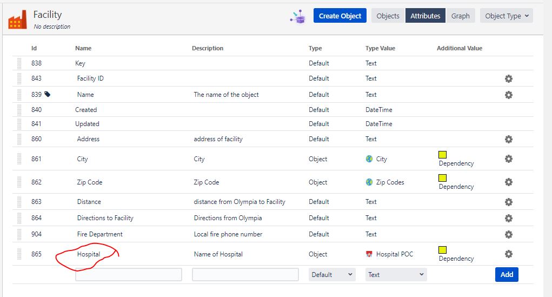Click the Fire Department attribute name
Viewport: 552px width, 297px height.
(100, 234)
